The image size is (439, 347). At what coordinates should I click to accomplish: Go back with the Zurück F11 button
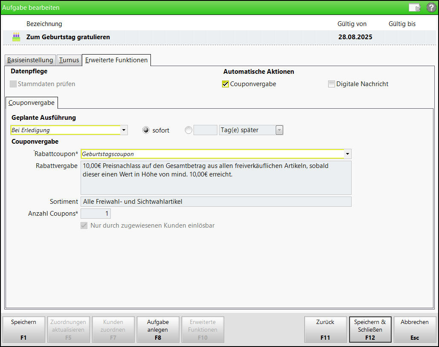point(325,330)
